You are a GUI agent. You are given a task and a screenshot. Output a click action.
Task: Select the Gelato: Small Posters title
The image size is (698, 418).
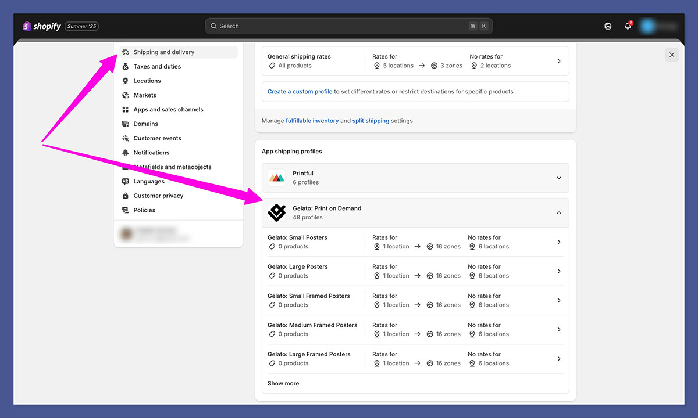297,237
